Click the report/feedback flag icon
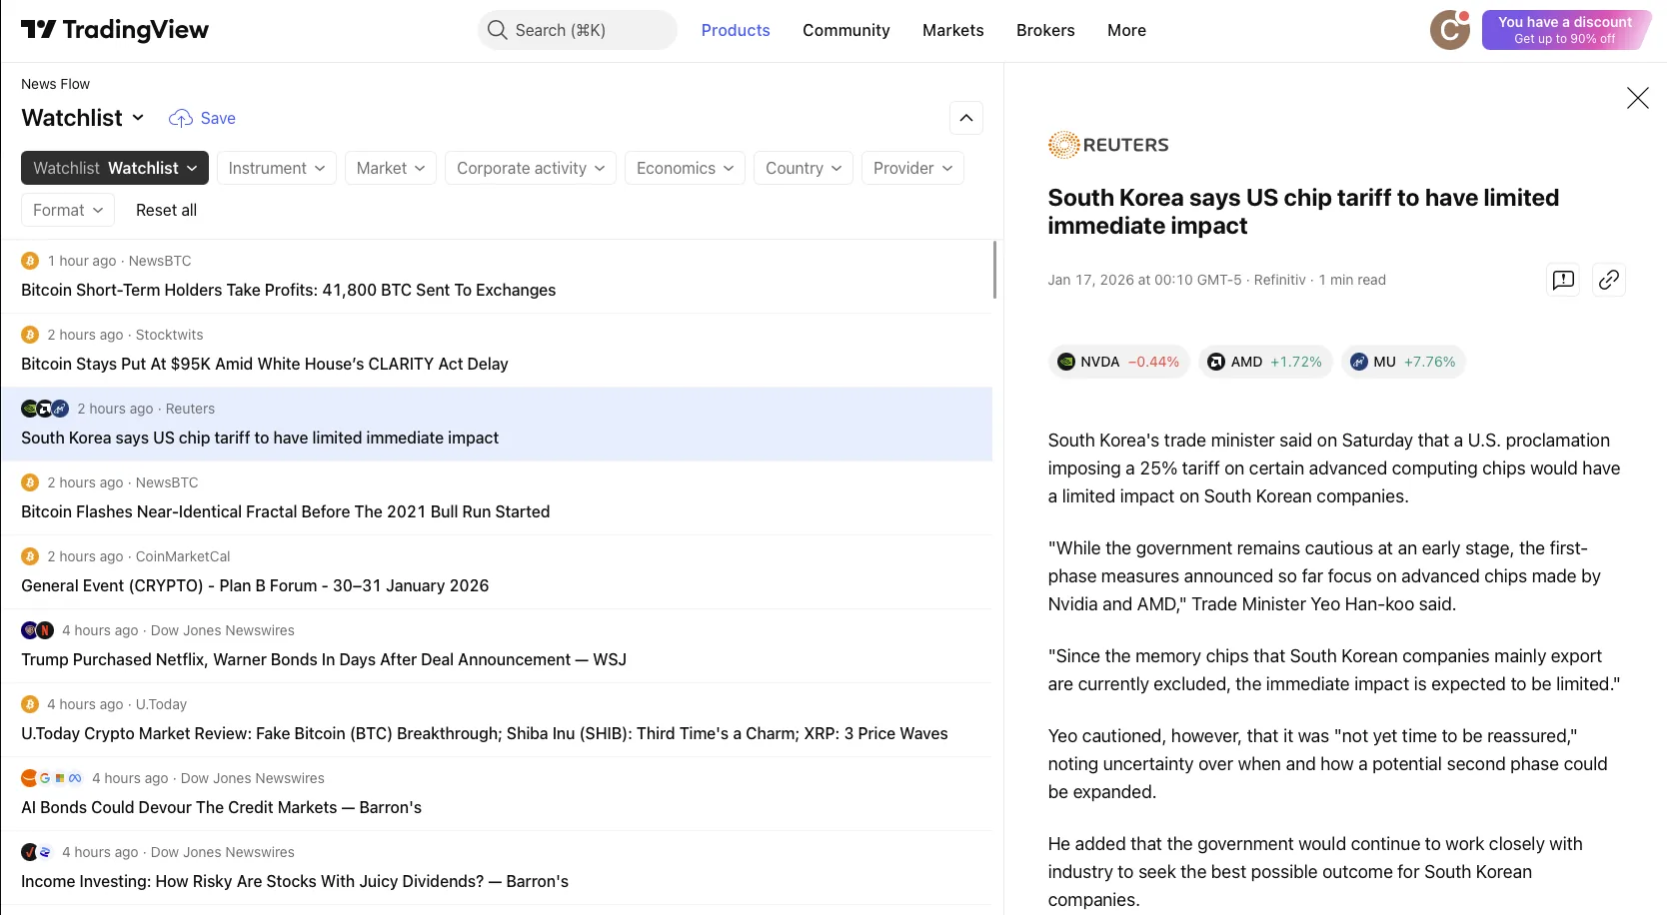 1563,280
